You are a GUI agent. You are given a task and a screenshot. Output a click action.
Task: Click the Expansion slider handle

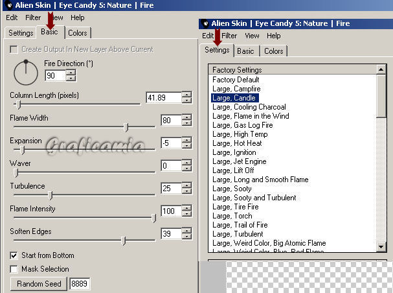22,150
